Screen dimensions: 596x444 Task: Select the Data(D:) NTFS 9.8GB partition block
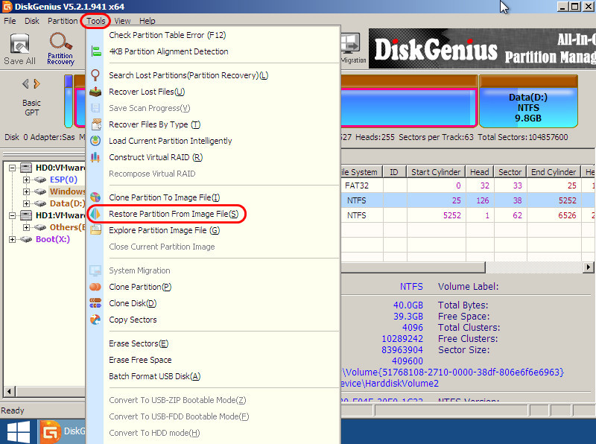click(528, 102)
